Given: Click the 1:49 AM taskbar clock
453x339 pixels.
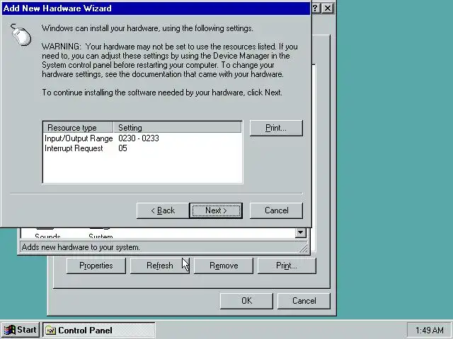Looking at the screenshot, I should [x=429, y=330].
